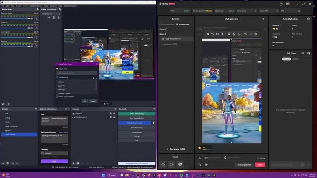Delete selected source with trash icon in preview toolbar

(x=256, y=34)
